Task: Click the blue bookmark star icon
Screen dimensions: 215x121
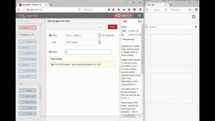Action: pos(109,10)
